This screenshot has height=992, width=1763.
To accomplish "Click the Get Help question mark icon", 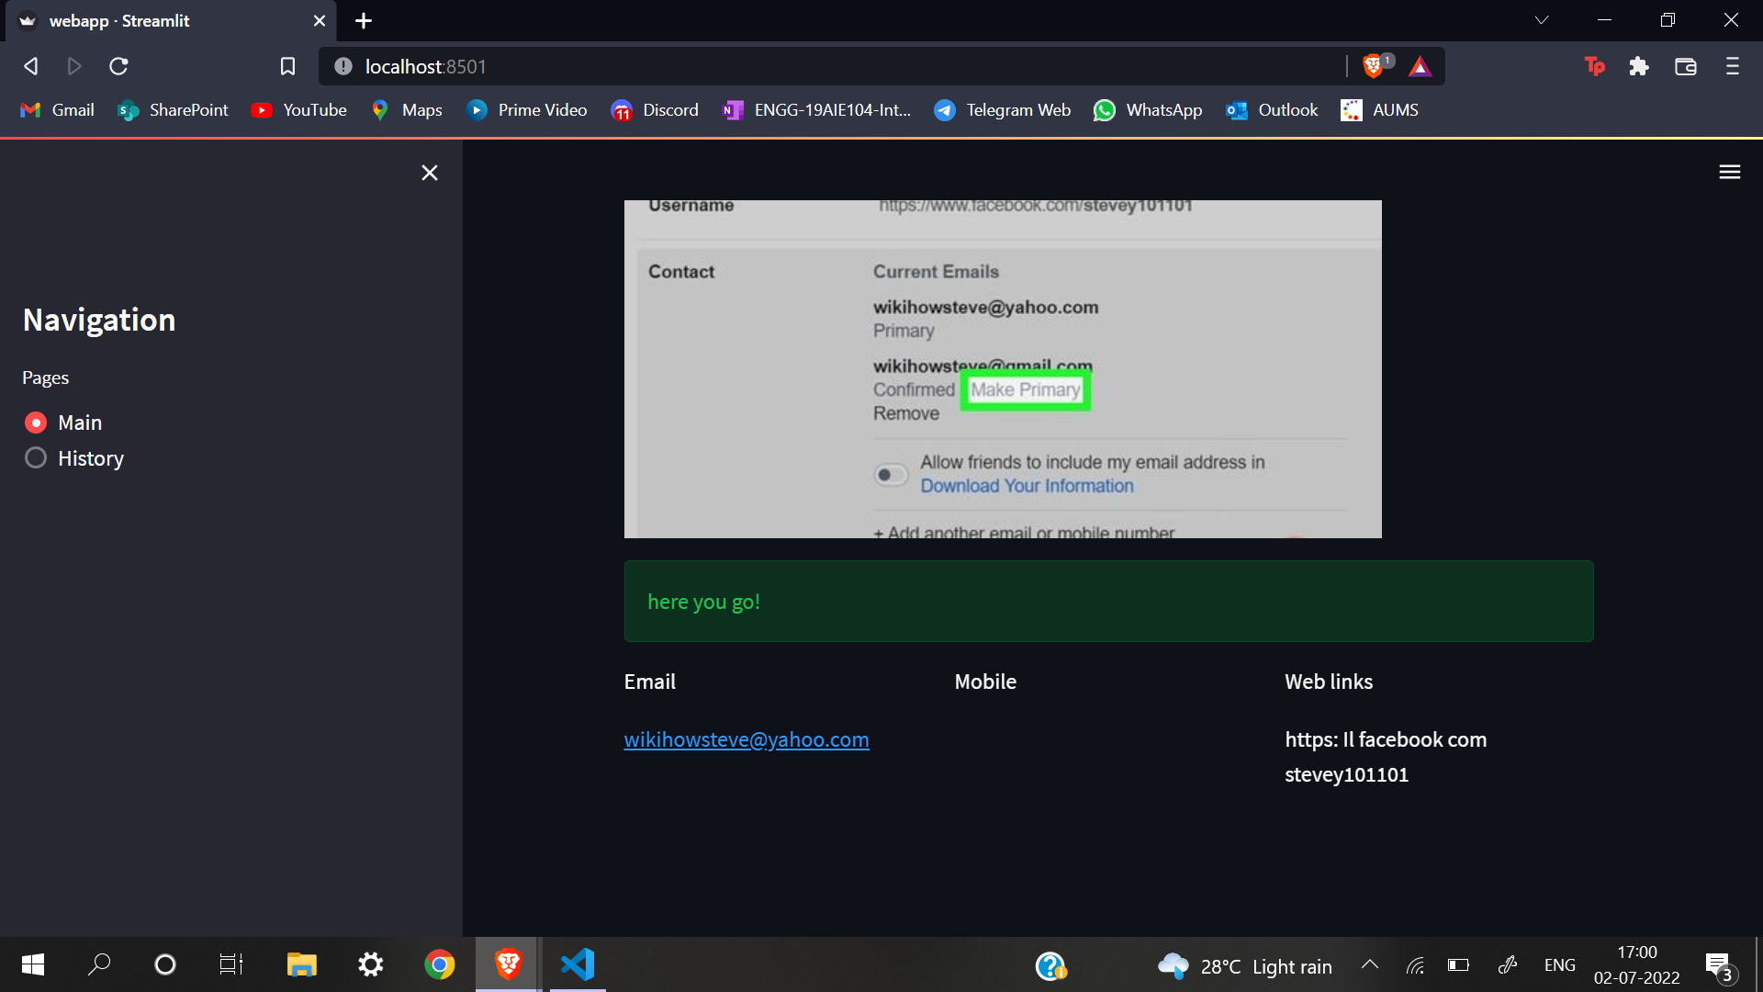I will coord(1050,965).
